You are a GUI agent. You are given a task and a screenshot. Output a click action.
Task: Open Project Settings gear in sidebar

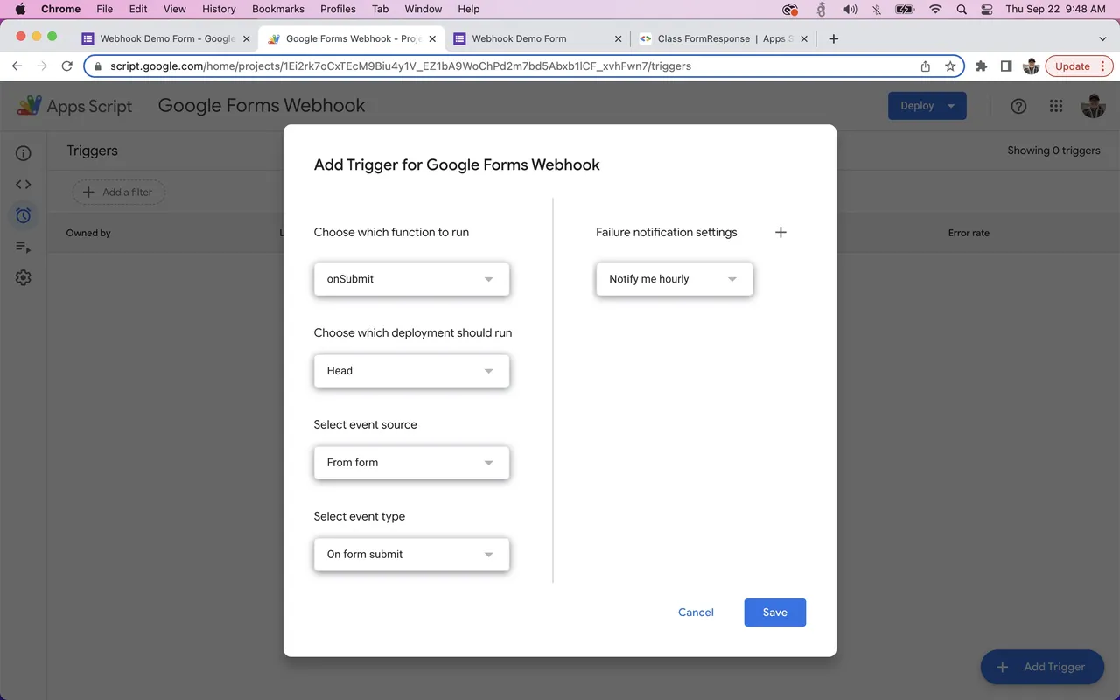(24, 277)
